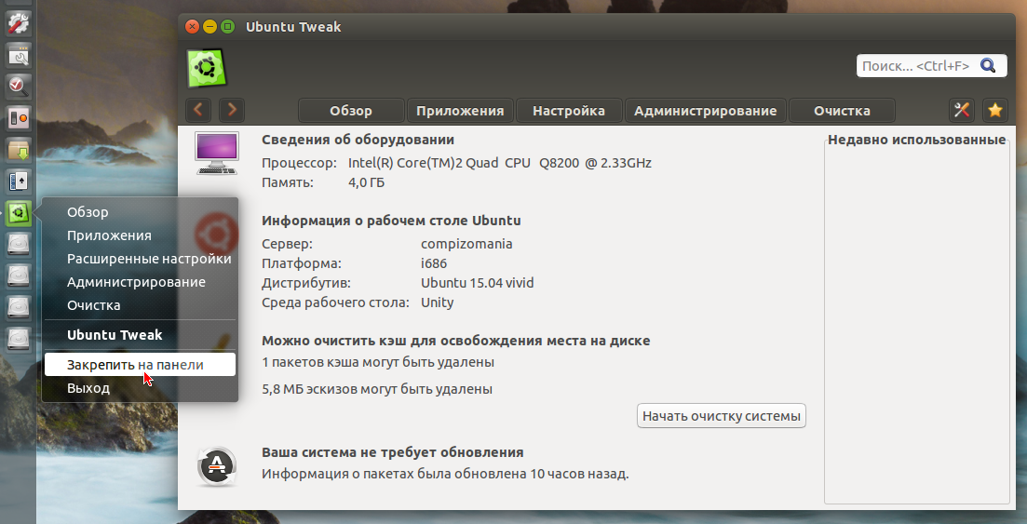
Task: Switch to the Очистка tab
Action: point(842,111)
